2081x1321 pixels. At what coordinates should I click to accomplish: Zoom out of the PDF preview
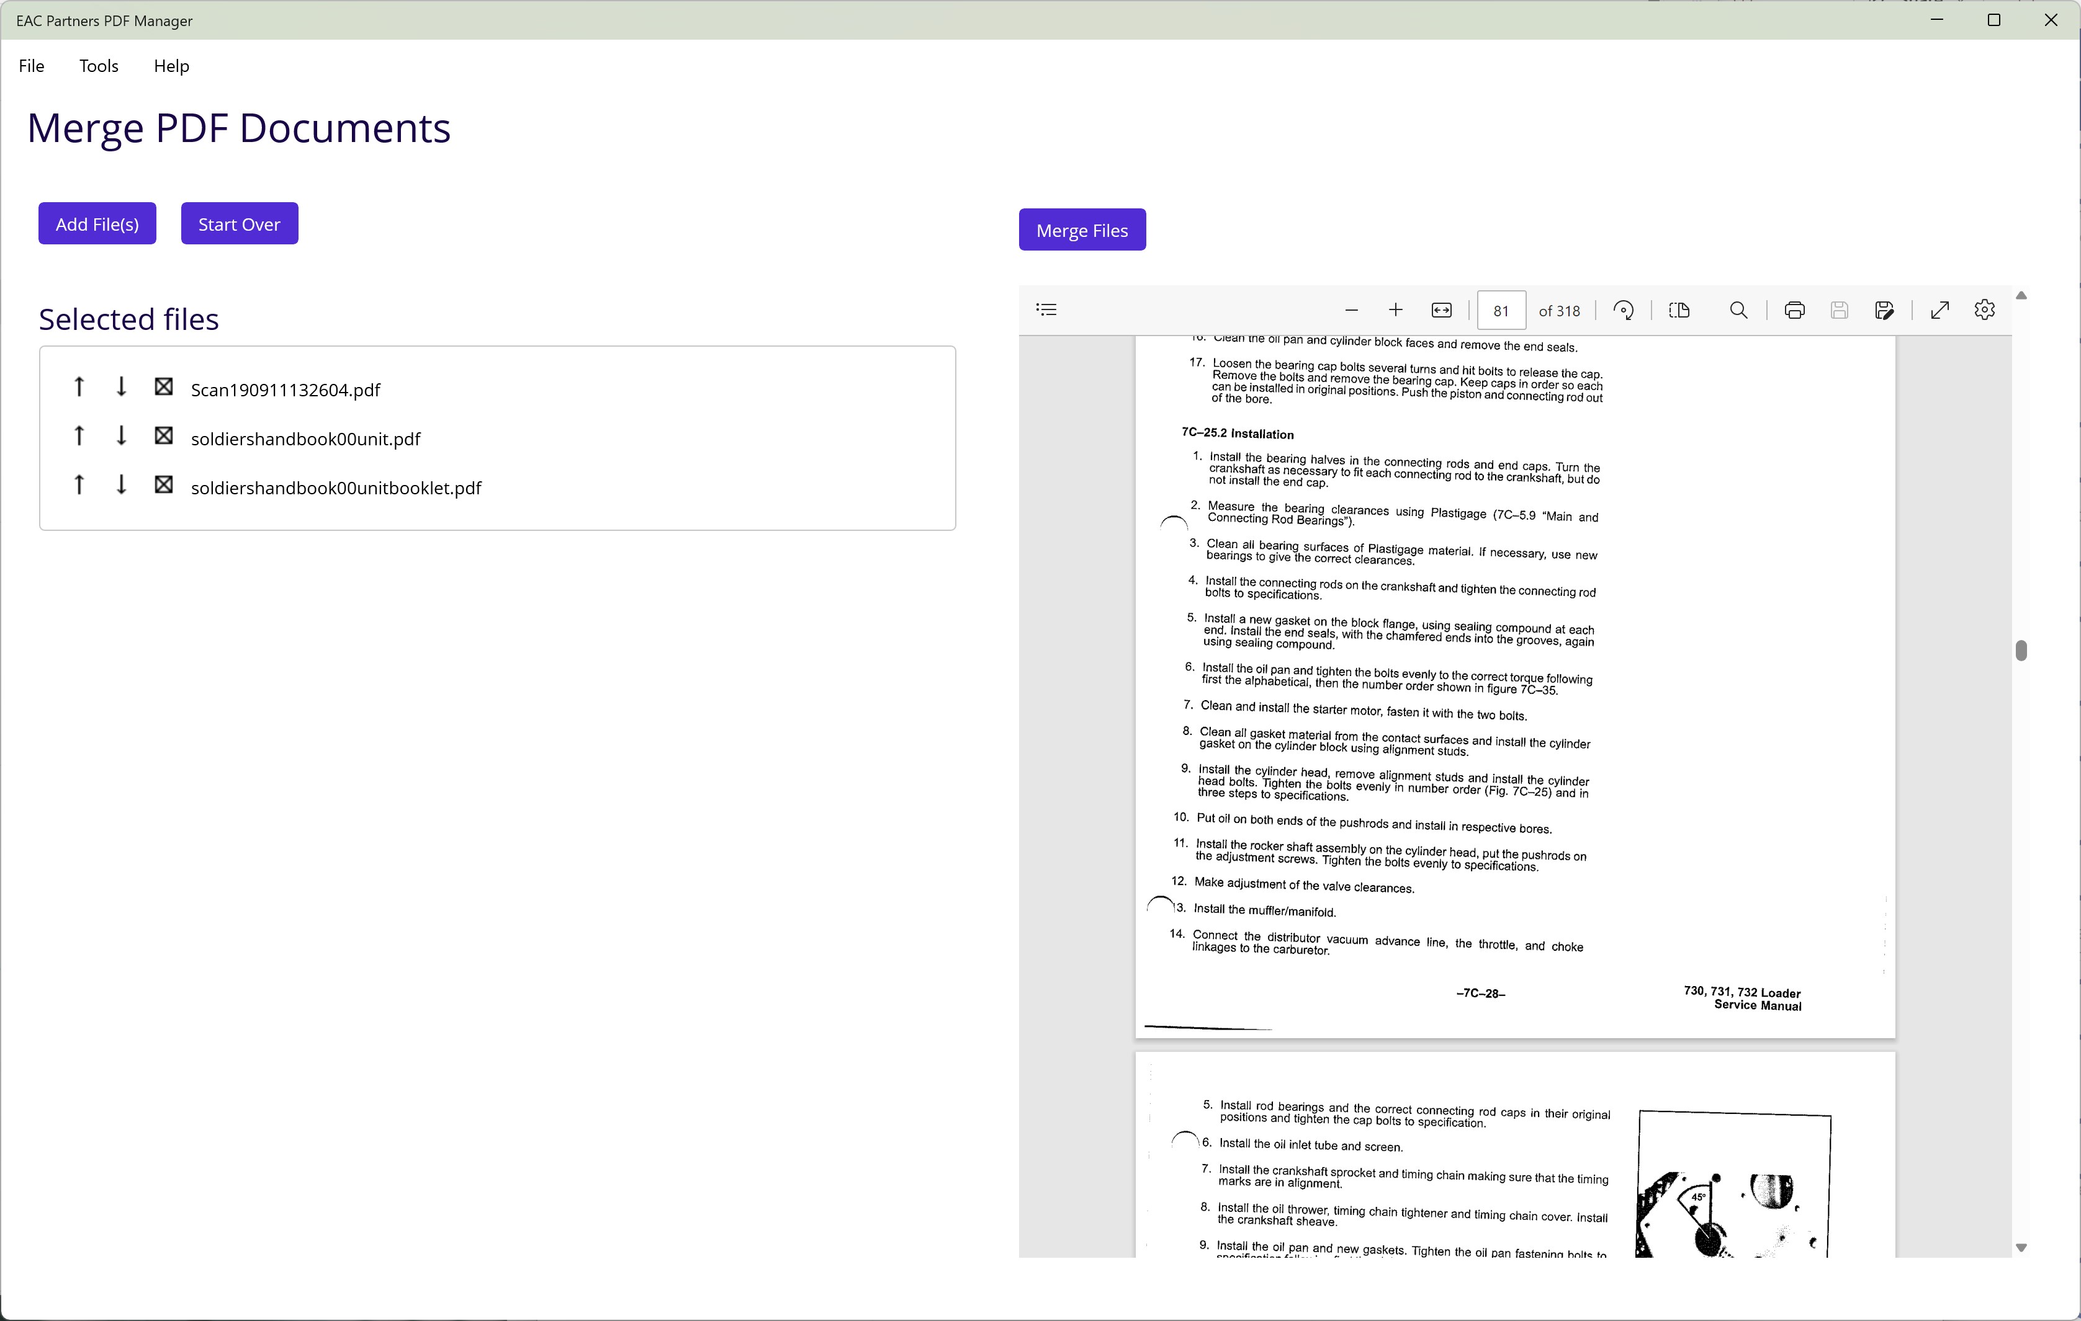pos(1352,311)
